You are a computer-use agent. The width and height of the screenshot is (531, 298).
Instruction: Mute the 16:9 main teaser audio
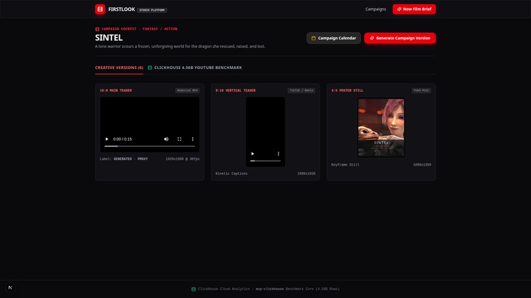(x=166, y=139)
